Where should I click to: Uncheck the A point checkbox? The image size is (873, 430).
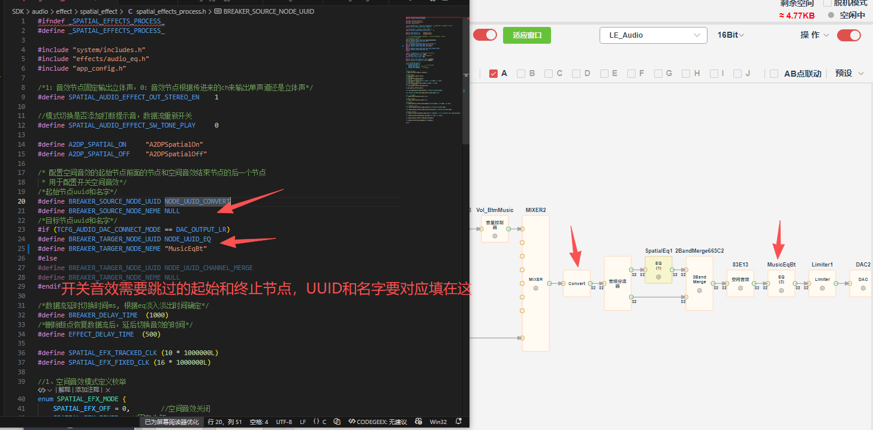[x=493, y=74]
